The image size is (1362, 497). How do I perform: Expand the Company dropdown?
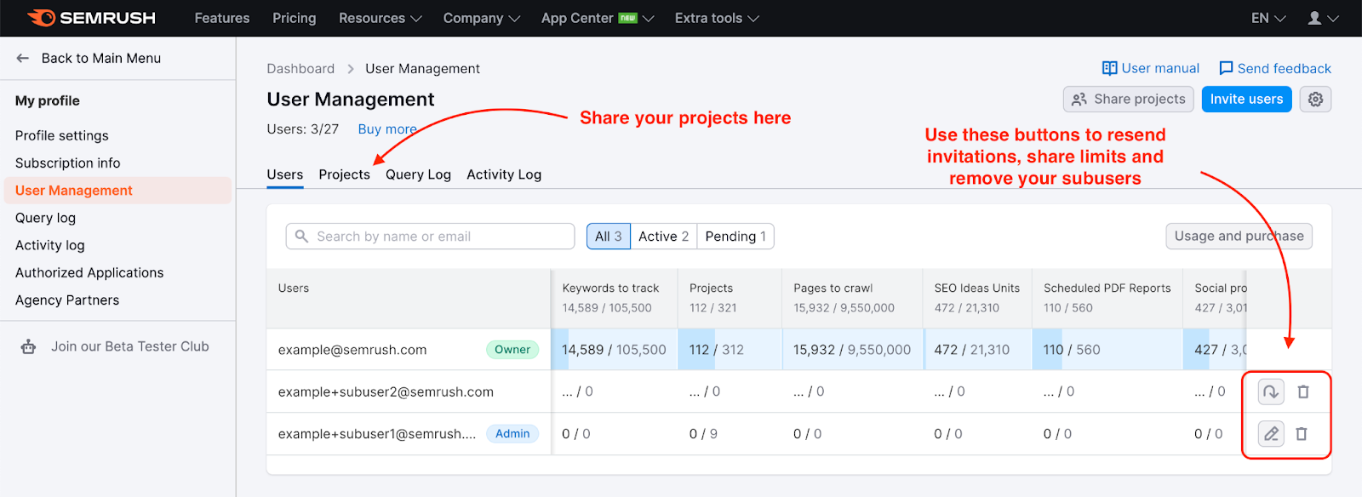tap(481, 18)
